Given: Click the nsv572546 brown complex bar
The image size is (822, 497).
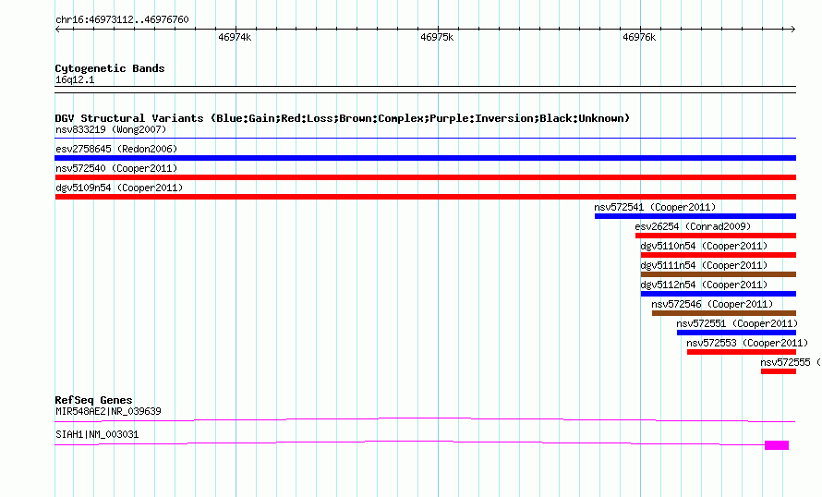Looking at the screenshot, I should click(x=724, y=313).
